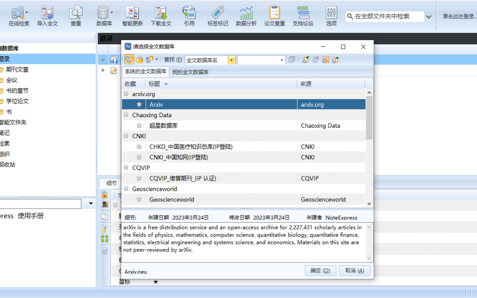477x298 pixels.
Task: Collapse the arxiv.org group
Action: click(x=126, y=94)
